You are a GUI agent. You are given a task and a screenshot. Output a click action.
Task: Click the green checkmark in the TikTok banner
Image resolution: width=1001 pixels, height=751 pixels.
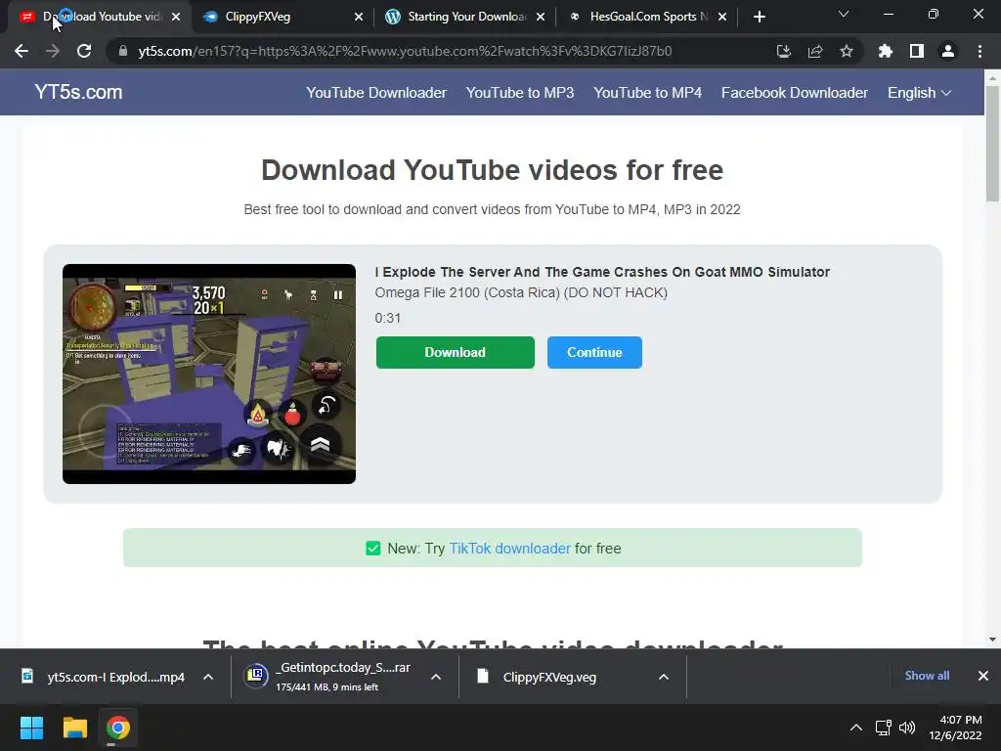[x=372, y=548]
